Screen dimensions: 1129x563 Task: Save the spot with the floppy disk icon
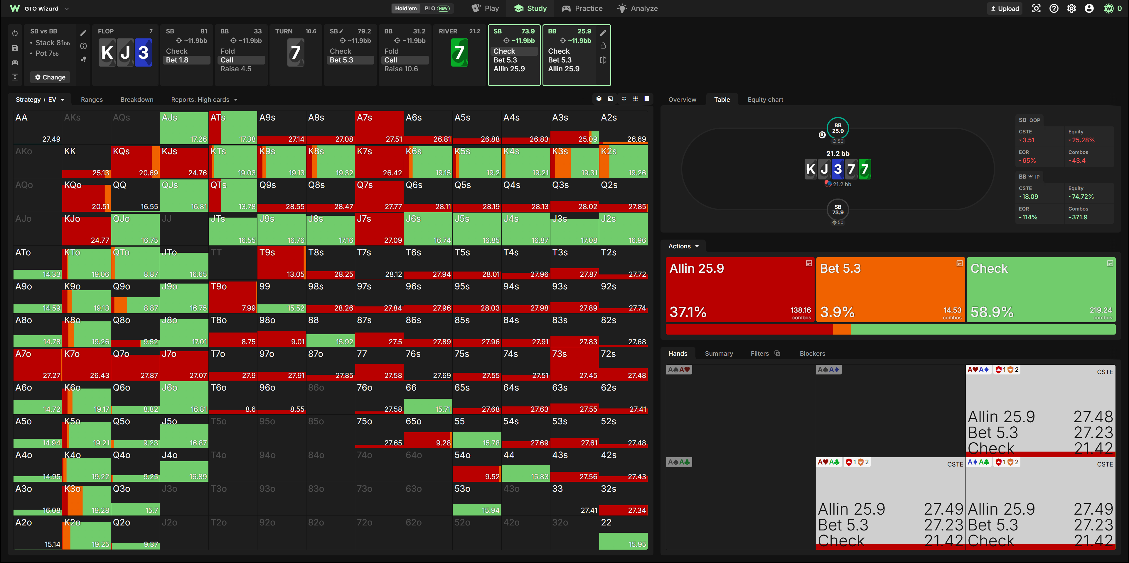(15, 48)
